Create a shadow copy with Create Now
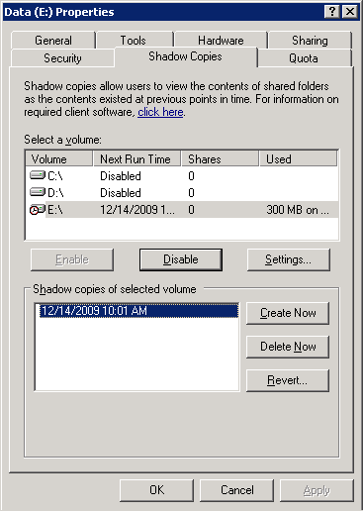Image resolution: width=363 pixels, height=512 pixels. 288,313
